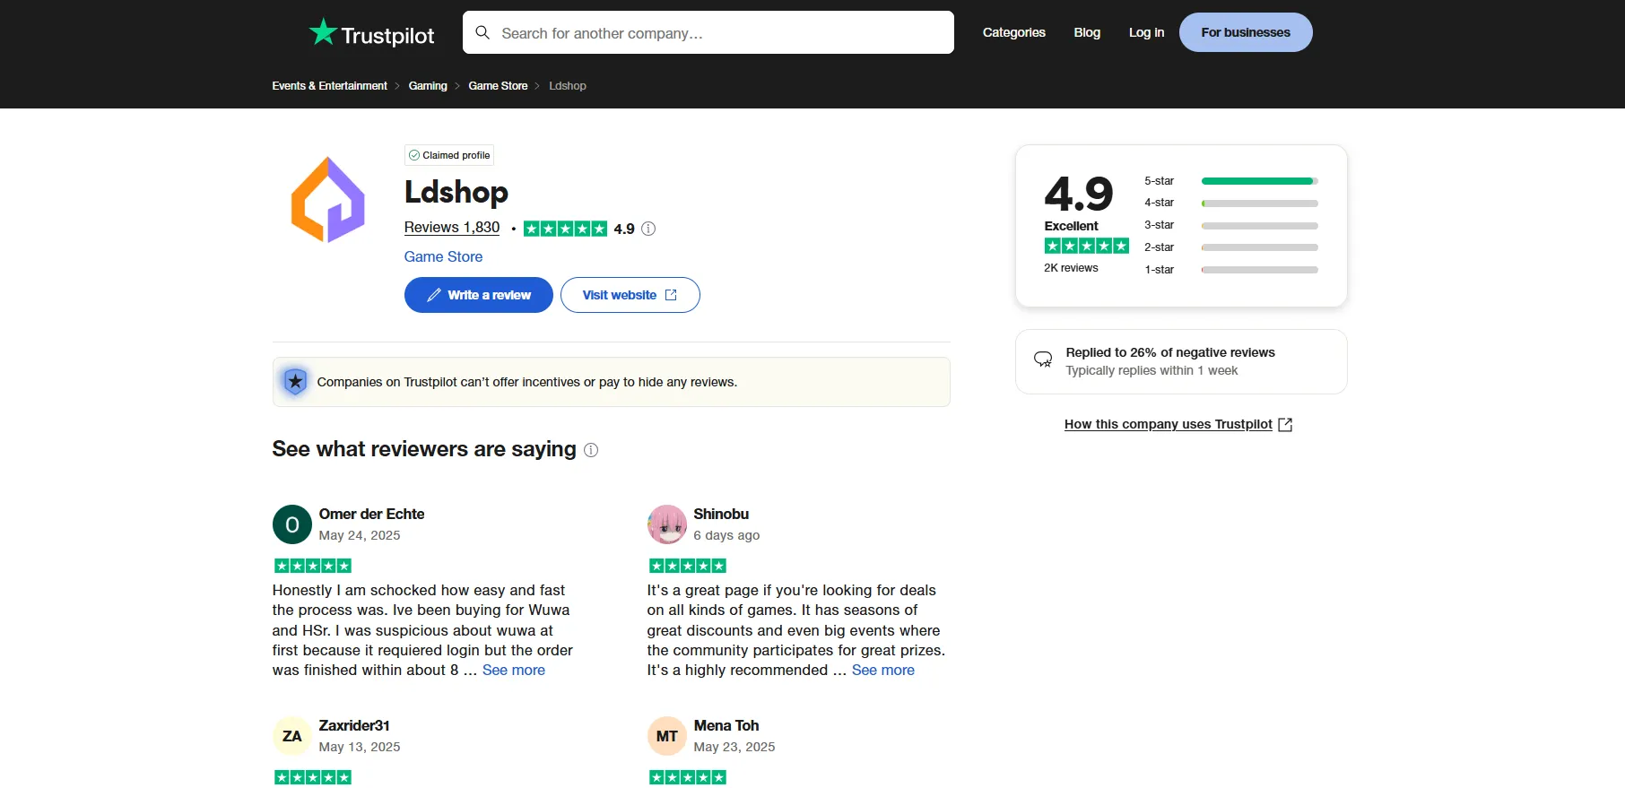Click the Write a review button
This screenshot has height=788, width=1625.
click(478, 295)
